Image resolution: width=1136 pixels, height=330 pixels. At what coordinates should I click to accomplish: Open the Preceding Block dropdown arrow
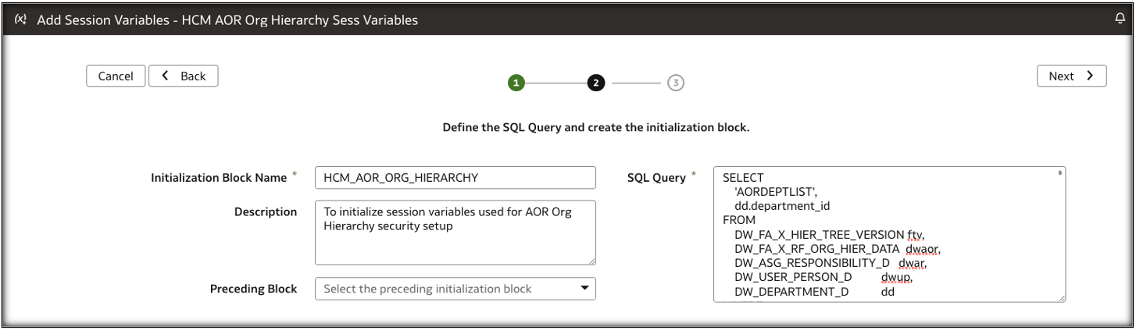click(584, 288)
